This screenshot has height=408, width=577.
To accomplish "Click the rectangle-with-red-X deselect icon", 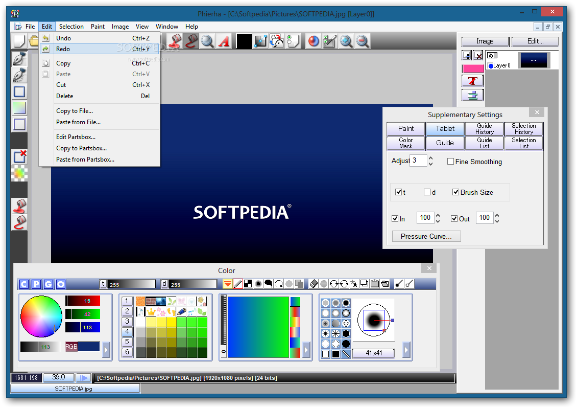I will click(19, 156).
